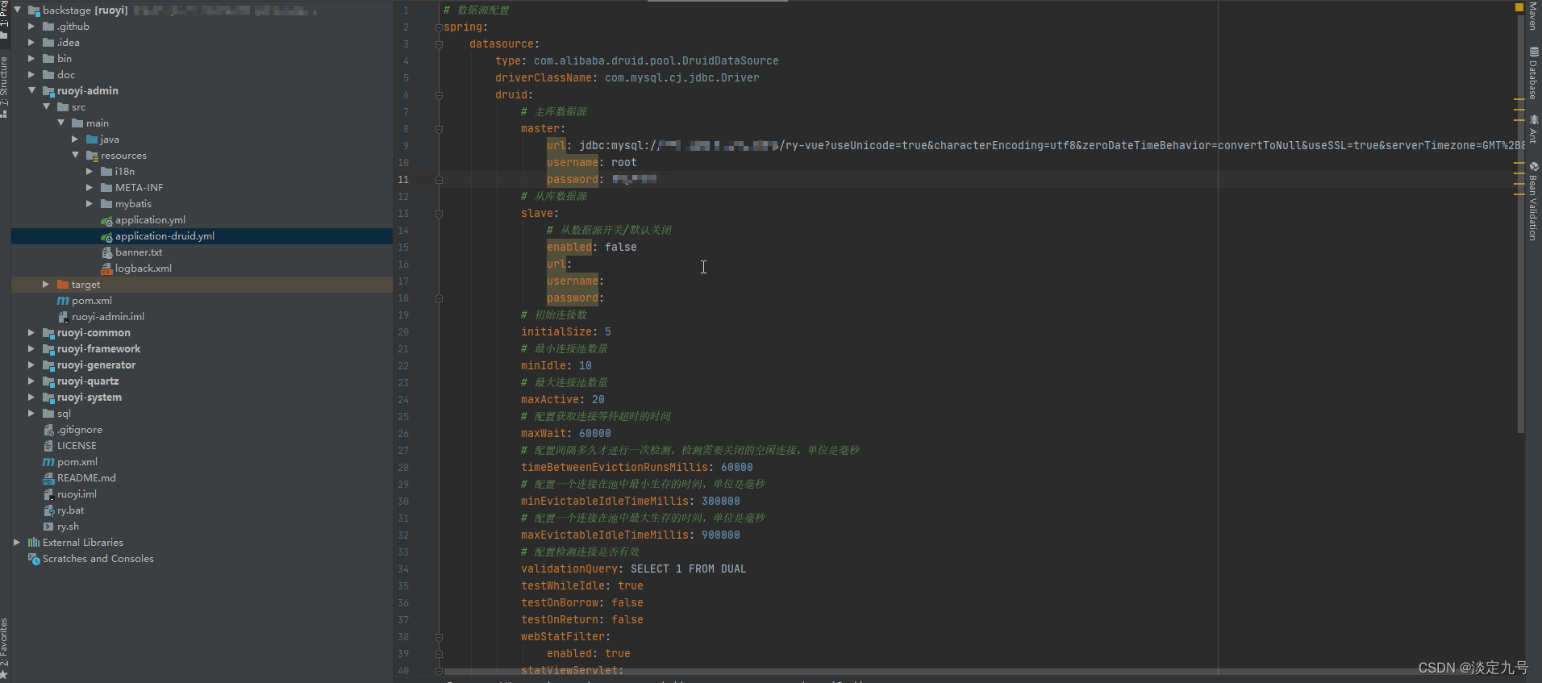Click the application-druid.yml Spring config icon

tap(106, 236)
